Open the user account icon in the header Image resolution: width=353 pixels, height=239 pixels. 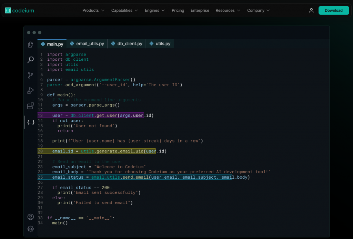point(311,10)
